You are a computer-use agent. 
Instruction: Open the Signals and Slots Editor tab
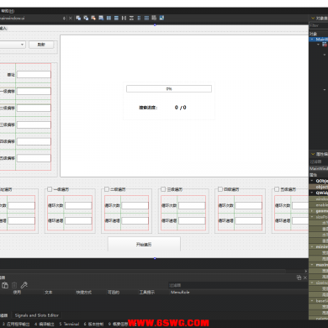pyautogui.click(x=37, y=315)
